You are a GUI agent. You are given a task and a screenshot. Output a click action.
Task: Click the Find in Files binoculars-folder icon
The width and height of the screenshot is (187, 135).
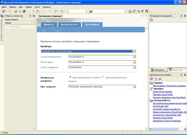[x=91, y=11]
